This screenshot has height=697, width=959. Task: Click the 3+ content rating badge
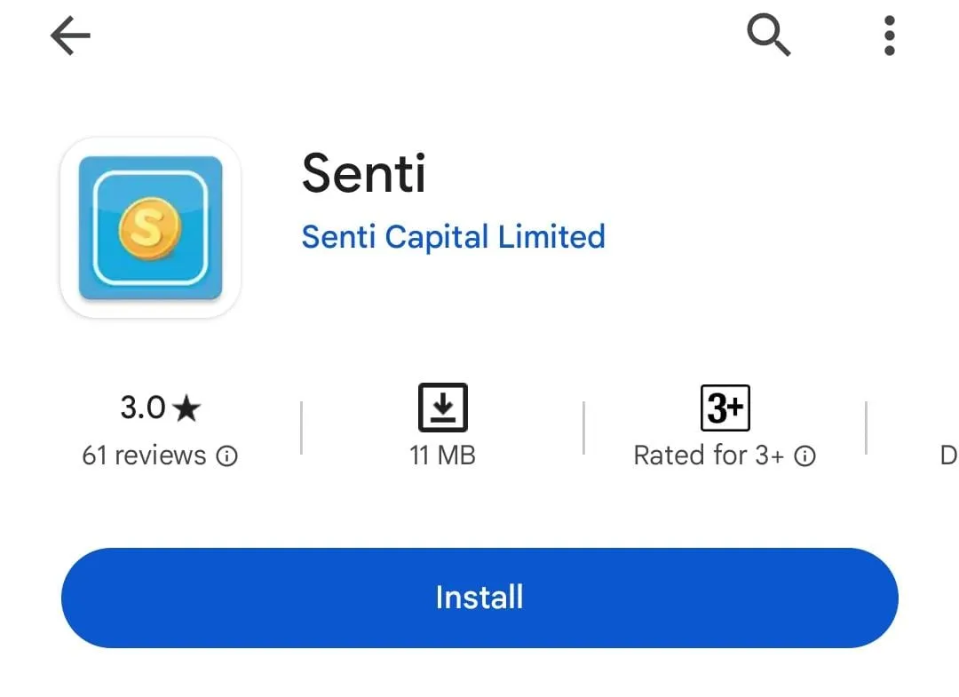(x=725, y=408)
